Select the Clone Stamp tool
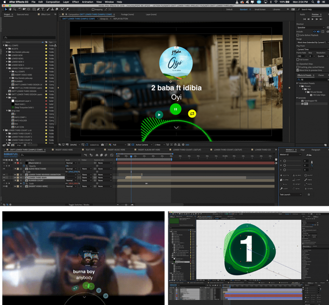 [52, 9]
